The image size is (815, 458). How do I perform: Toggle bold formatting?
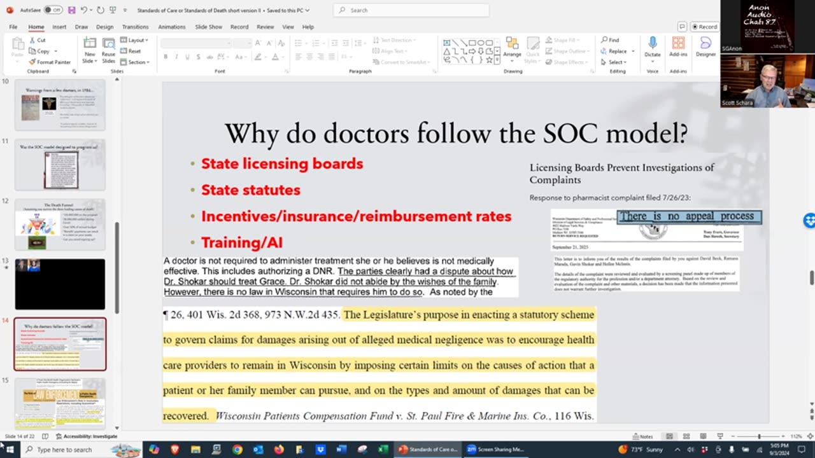point(166,57)
